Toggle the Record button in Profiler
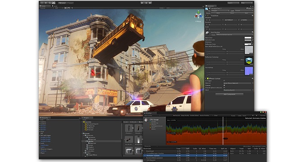 [177, 116]
